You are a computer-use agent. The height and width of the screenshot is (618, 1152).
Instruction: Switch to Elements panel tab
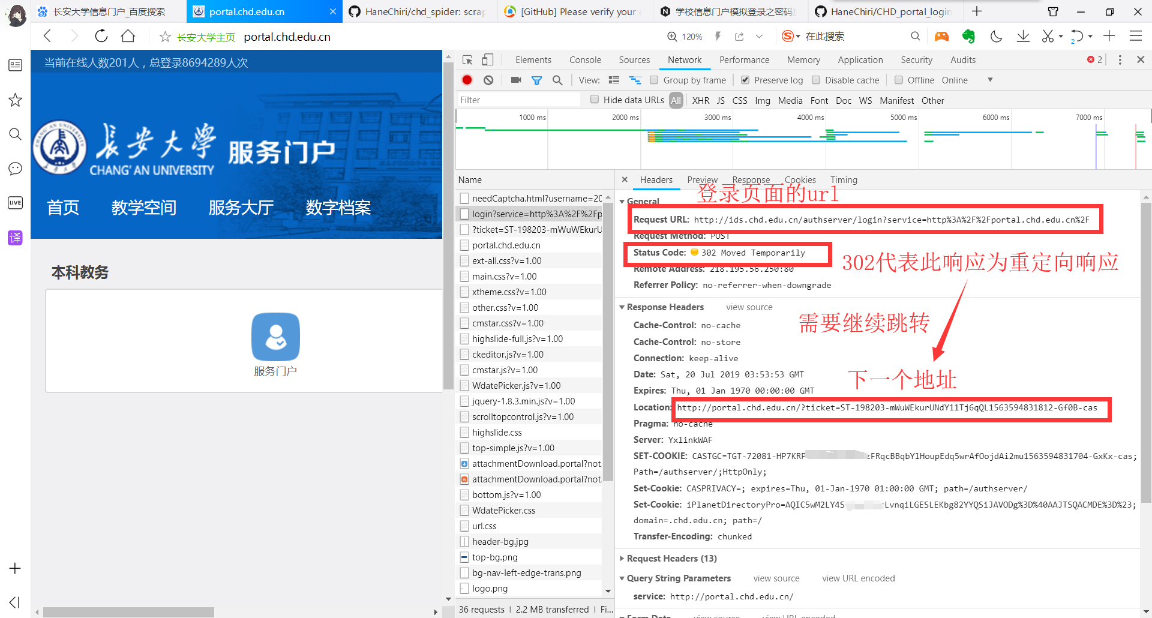533,60
